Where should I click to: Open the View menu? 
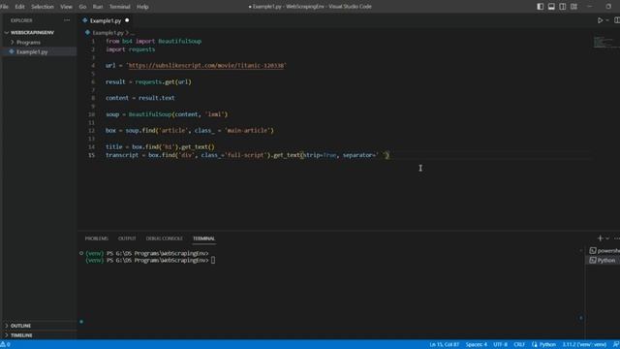66,7
